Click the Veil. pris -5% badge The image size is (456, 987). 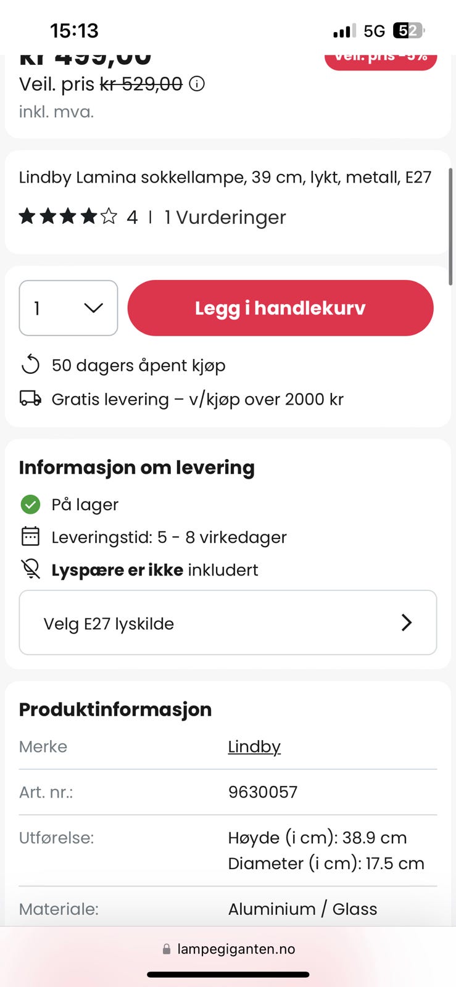tap(381, 59)
